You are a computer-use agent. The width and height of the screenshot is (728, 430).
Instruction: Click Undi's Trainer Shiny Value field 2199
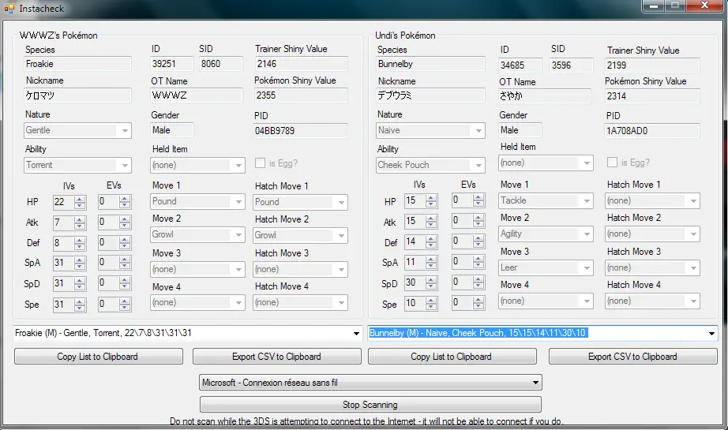652,65
